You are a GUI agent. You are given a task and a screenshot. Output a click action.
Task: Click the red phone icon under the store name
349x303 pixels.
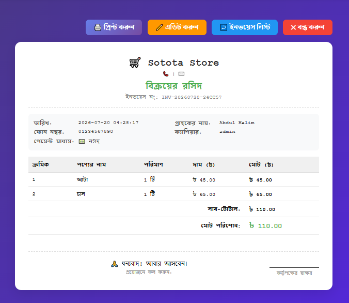(x=166, y=74)
